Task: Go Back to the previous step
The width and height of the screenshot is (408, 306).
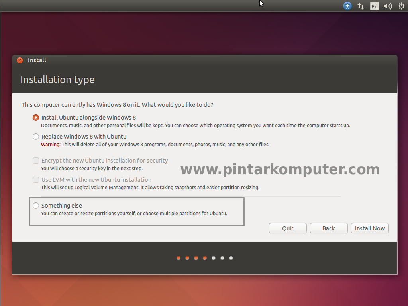Action: [329, 228]
